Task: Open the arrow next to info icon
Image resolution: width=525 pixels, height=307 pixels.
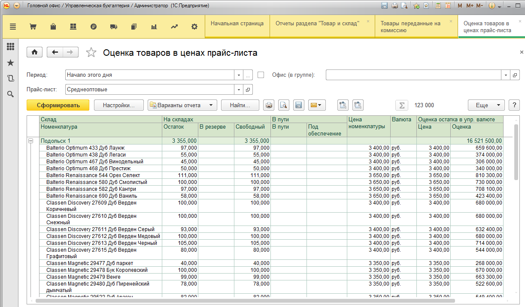Action: (x=499, y=6)
